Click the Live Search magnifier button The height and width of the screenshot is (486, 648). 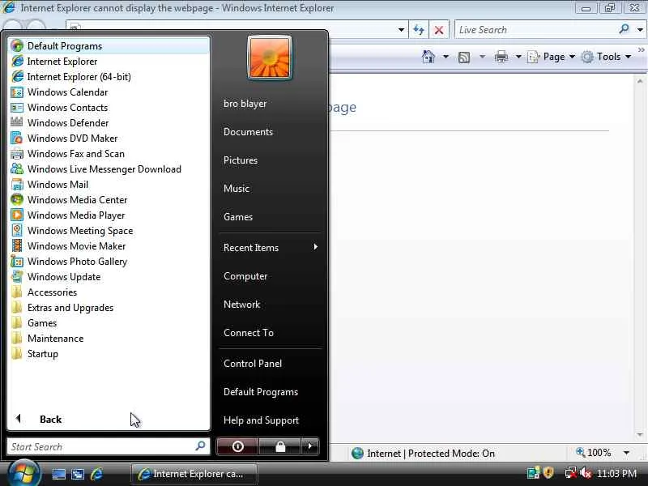pyautogui.click(x=624, y=29)
